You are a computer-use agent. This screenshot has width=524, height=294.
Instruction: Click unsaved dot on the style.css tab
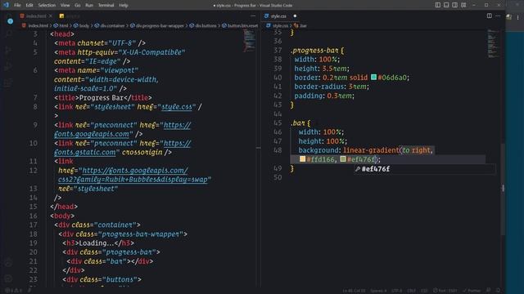pos(295,16)
